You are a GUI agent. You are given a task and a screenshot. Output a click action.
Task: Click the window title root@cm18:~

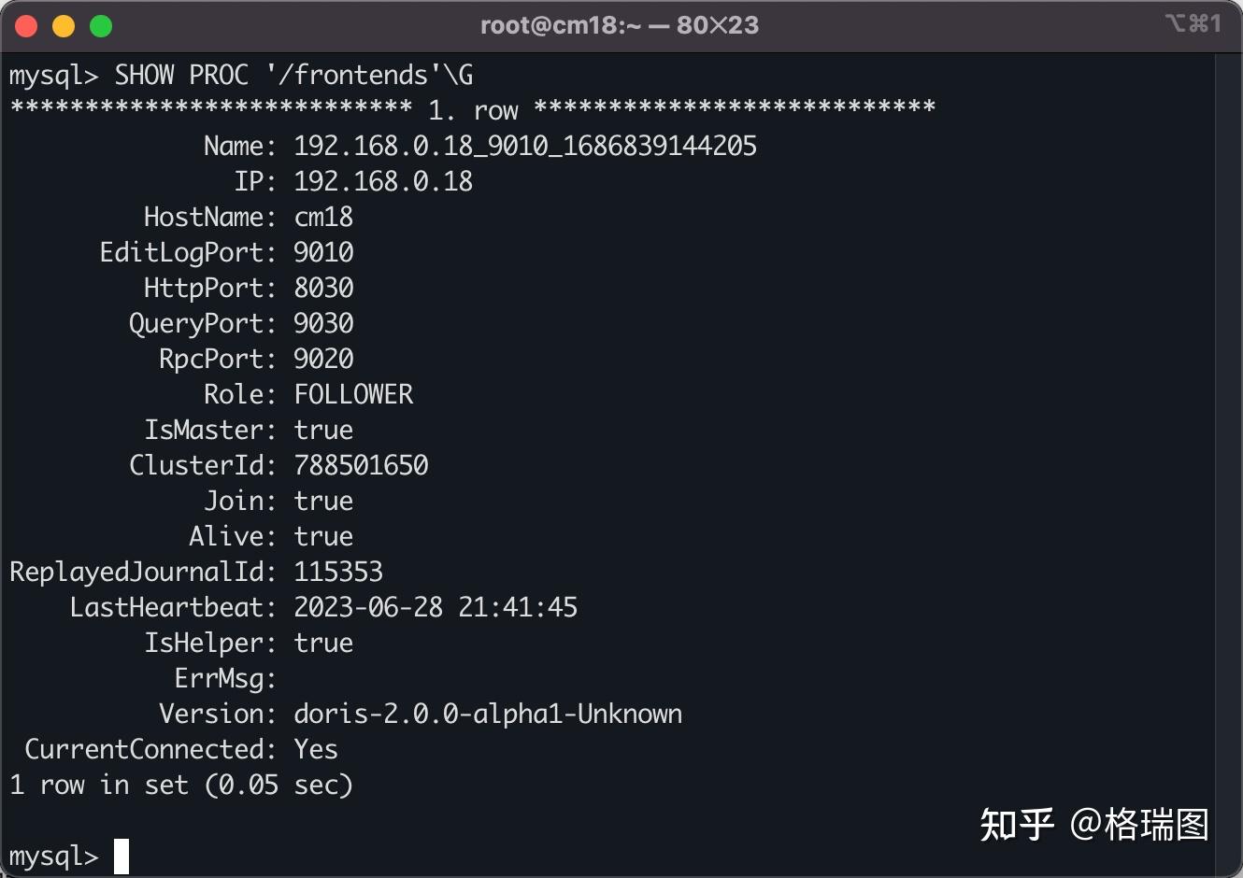[x=561, y=25]
